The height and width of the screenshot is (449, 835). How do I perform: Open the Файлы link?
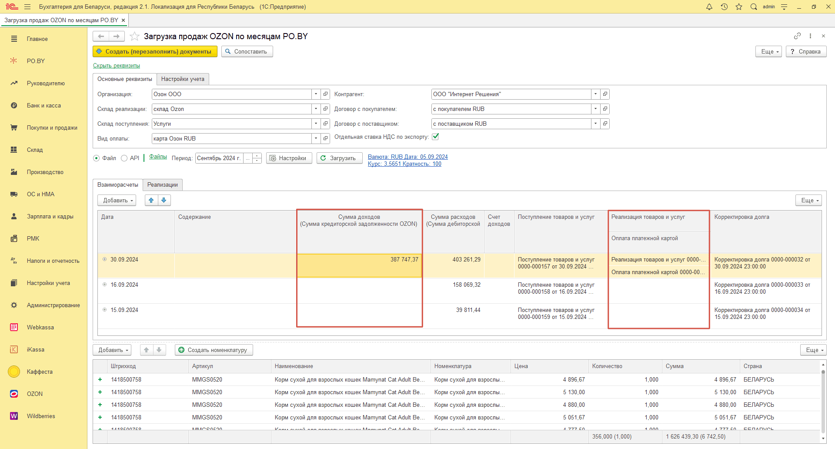158,157
